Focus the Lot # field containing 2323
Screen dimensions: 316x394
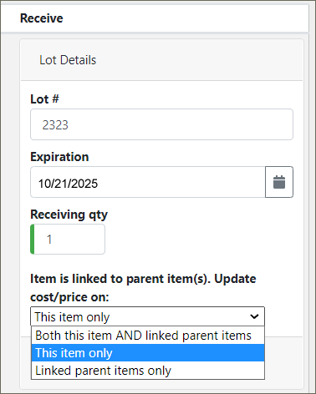click(x=161, y=124)
